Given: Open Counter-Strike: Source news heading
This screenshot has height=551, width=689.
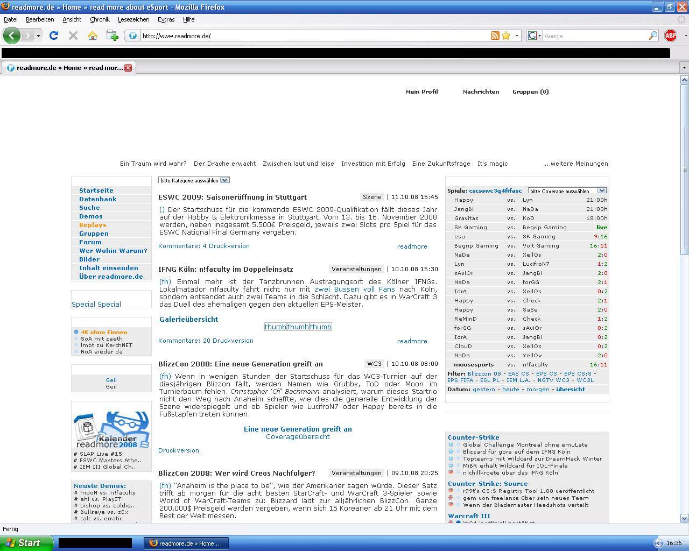Looking at the screenshot, I should pos(488,484).
